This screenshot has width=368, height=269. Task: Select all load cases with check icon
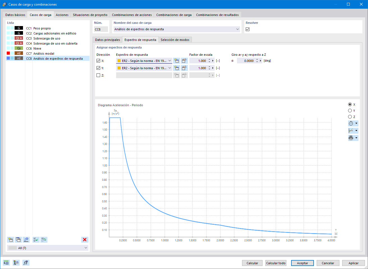pyautogui.click(x=36, y=240)
